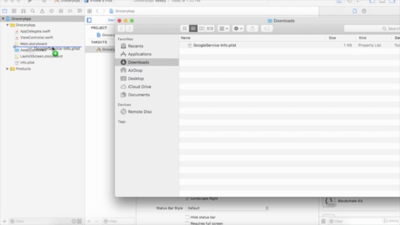Click the remove target minus button
The height and width of the screenshot is (225, 400).
96,221
